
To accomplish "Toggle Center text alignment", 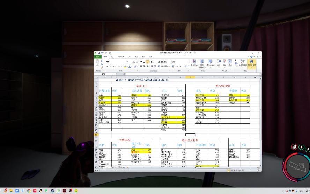I will pyautogui.click(x=144, y=66).
